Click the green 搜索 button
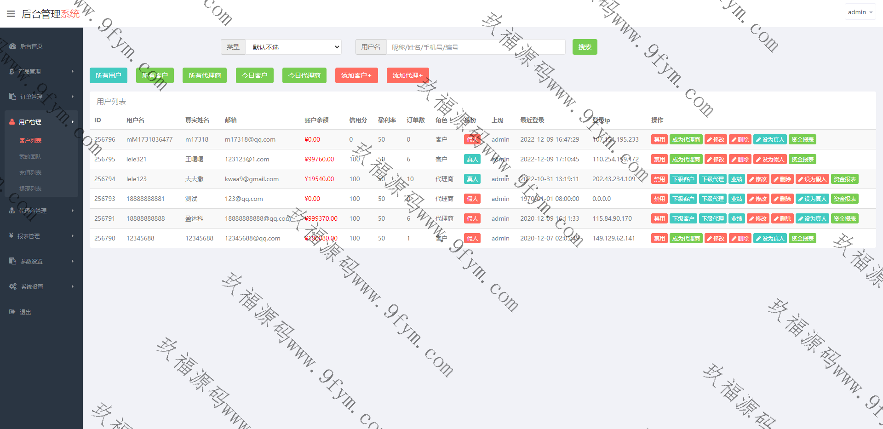Screen dimensions: 883x429 (x=585, y=47)
